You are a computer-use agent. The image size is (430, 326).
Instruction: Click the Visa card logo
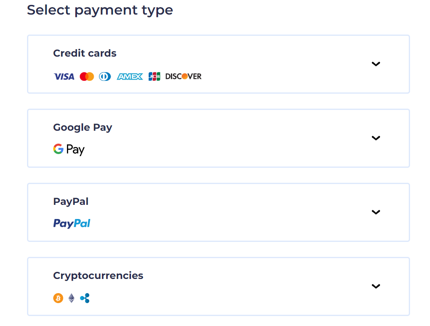point(64,77)
